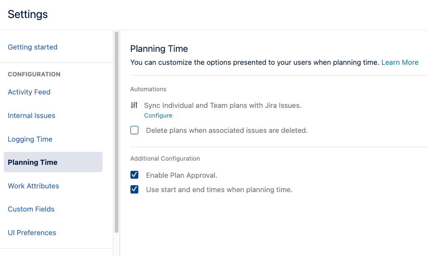Disable the start and end times checkbox

pyautogui.click(x=135, y=189)
